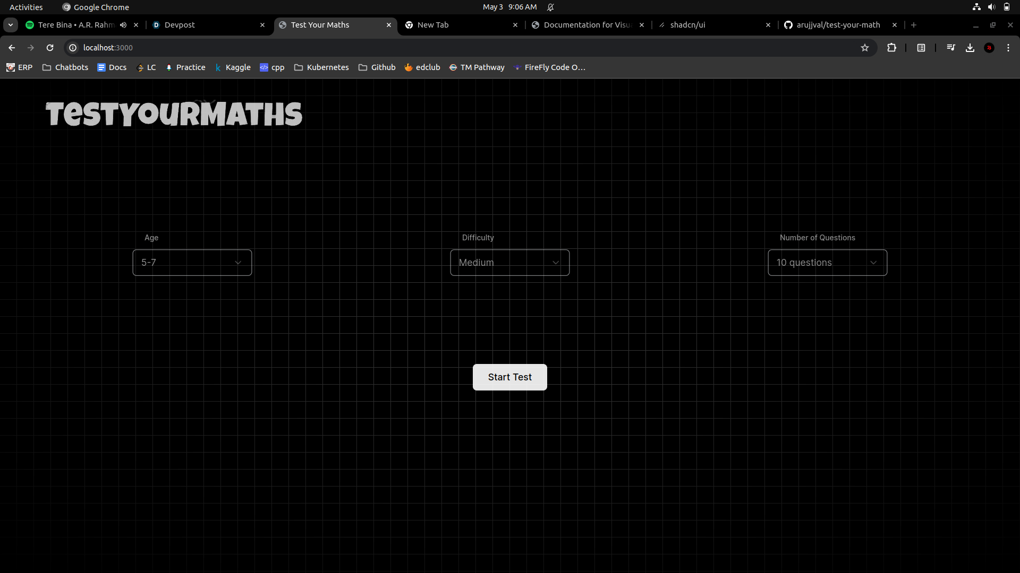Image resolution: width=1020 pixels, height=573 pixels.
Task: Open the Difficulty dropdown
Action: point(509,263)
